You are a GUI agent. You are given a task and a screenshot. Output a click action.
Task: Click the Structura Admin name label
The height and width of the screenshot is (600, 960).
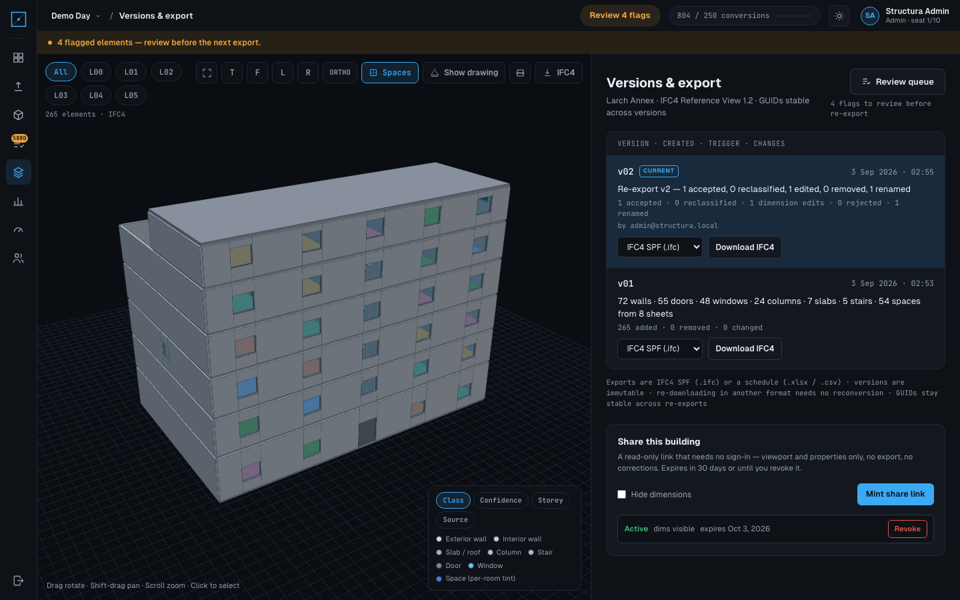(x=917, y=11)
